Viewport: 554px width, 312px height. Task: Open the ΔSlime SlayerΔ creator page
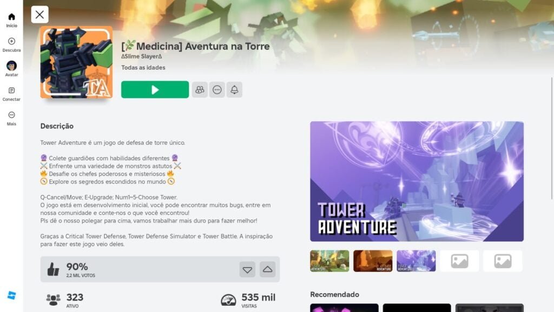coord(141,56)
